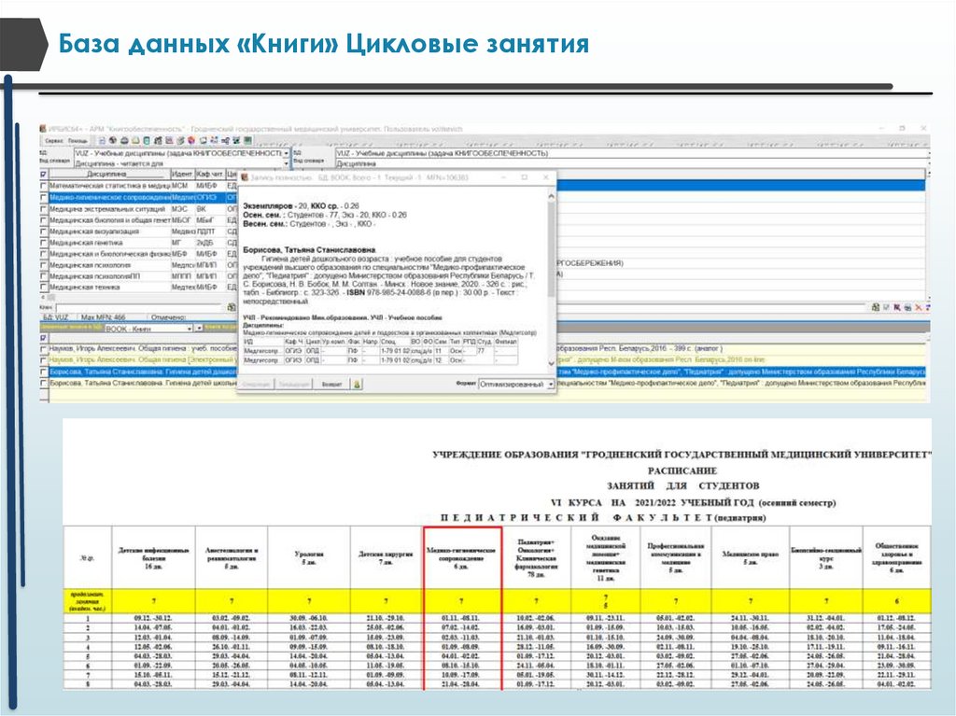956x716 pixels.
Task: Open the Дисциплина - читается для dropdown
Action: (287, 163)
